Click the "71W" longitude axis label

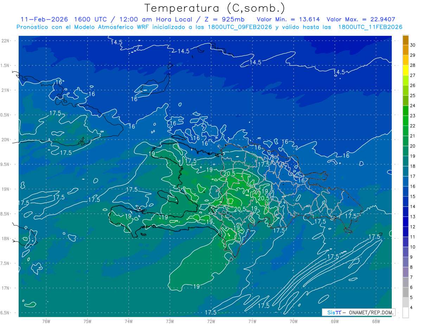pyautogui.click(x=252, y=321)
